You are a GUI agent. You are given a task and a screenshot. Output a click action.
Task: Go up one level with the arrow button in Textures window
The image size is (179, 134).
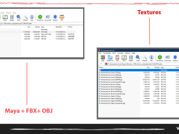pos(101,64)
